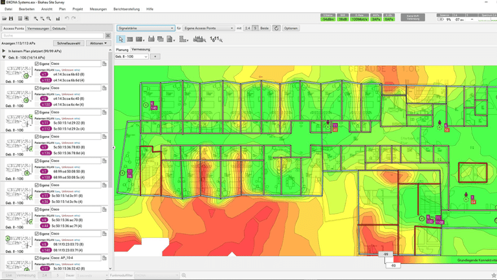The image size is (497, 280).
Task: Uncheck Eigene for AP 5c:50:15:36:ac:70
Action: coord(37,209)
